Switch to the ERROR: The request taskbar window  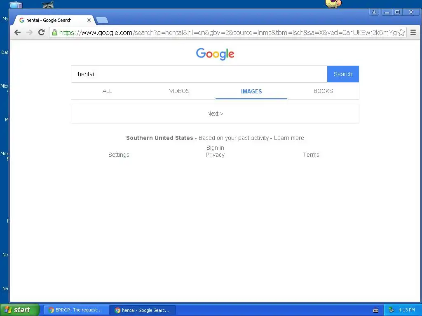tap(76, 310)
